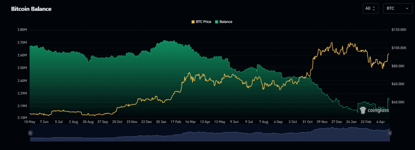The image size is (415, 150).
Task: Click the 23 Nov date label
Action: (x=132, y=122)
